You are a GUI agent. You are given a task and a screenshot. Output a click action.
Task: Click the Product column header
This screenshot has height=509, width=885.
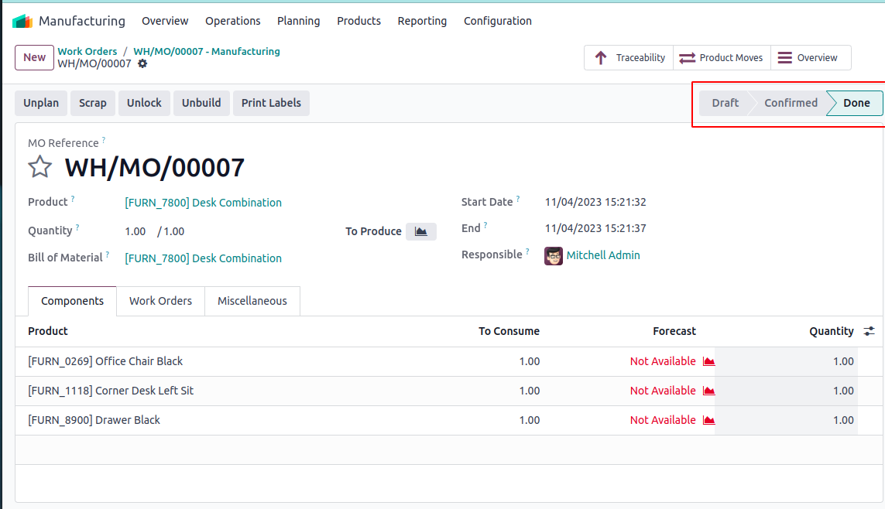(48, 331)
